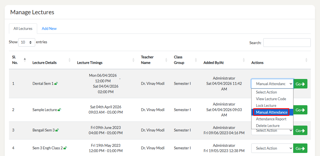Screen dimensions: 320x156
Task: Click unlock icon beside Sem 3 Engh Class 2
Action: [x=65, y=148]
